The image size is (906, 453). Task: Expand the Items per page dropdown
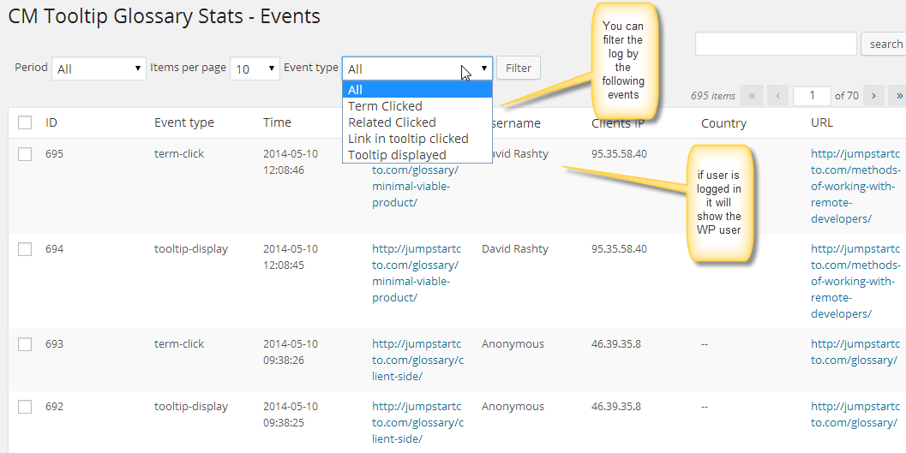255,69
